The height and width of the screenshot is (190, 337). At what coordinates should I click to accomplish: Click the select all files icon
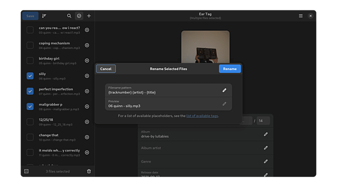pos(26,171)
